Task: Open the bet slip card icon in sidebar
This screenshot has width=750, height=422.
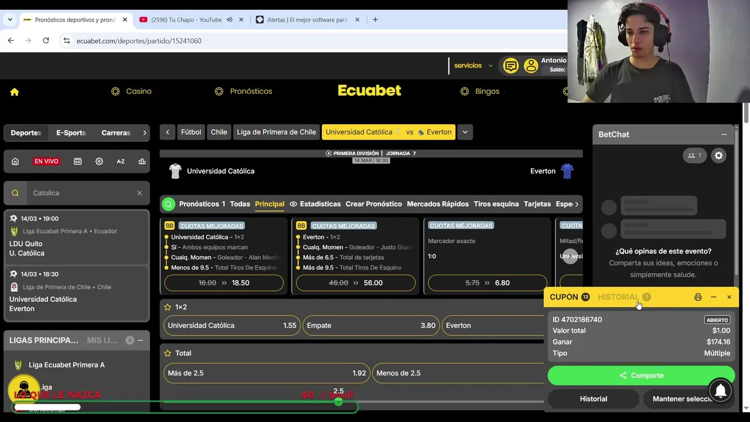Action: 77,161
